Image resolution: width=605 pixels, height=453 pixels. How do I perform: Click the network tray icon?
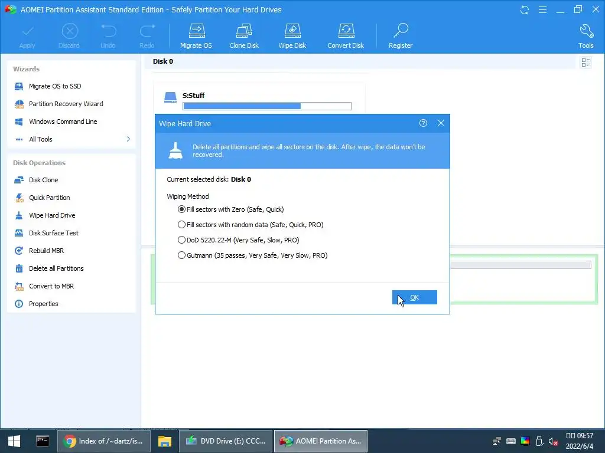[496, 441]
